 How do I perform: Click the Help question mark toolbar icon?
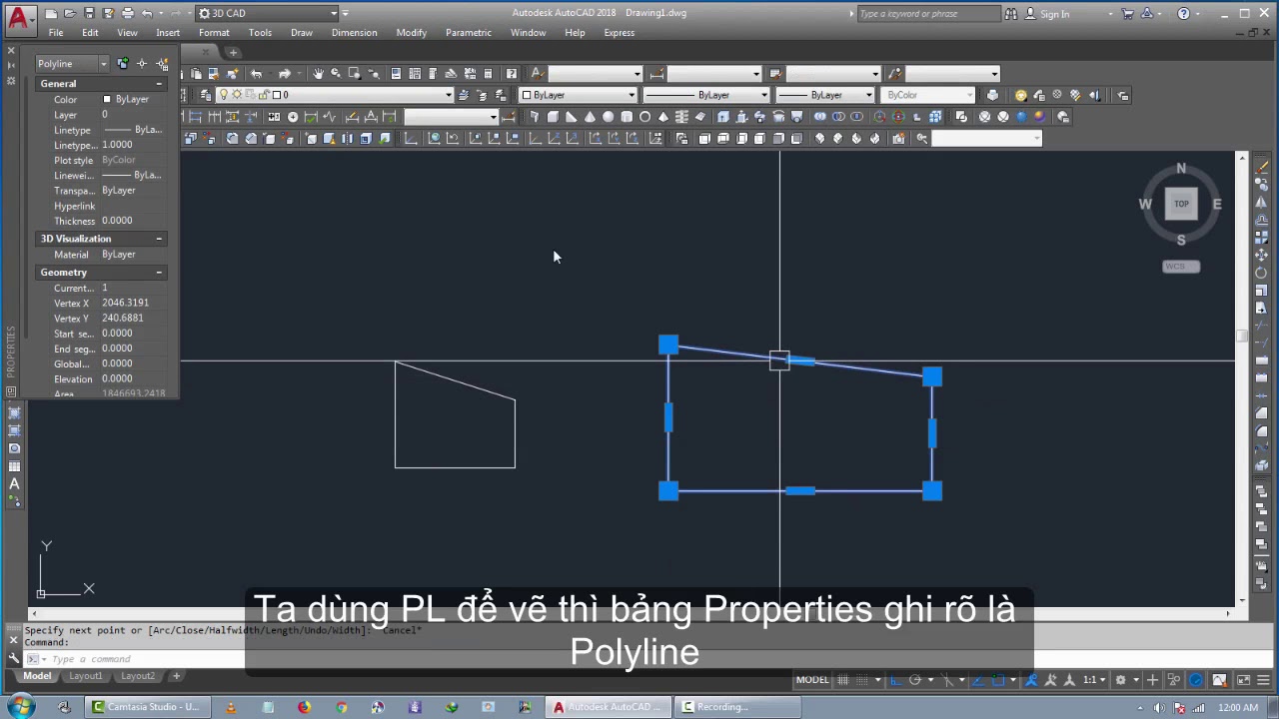coord(512,73)
